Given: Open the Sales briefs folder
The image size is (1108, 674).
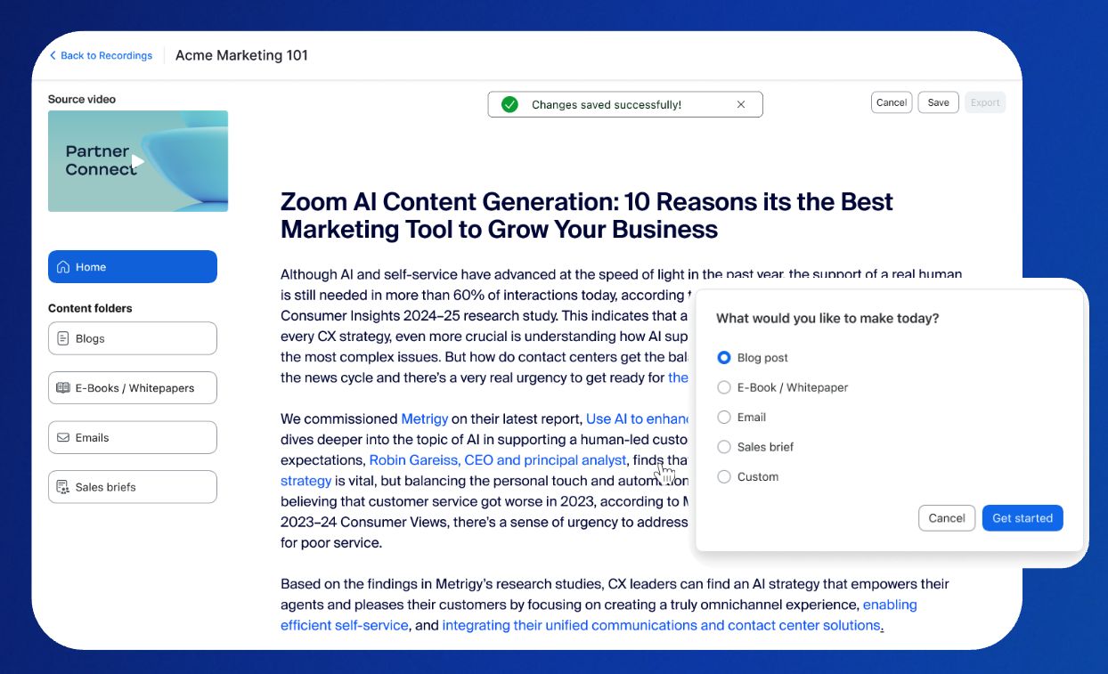Looking at the screenshot, I should 133,487.
